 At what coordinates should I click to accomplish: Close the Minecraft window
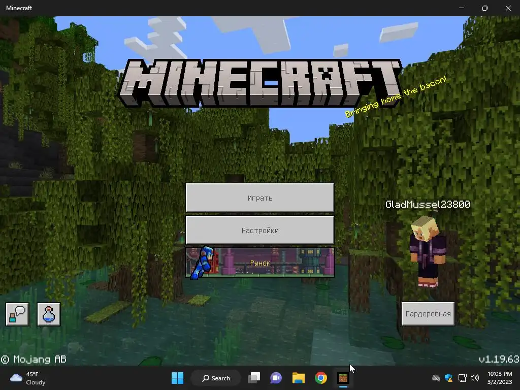[508, 8]
